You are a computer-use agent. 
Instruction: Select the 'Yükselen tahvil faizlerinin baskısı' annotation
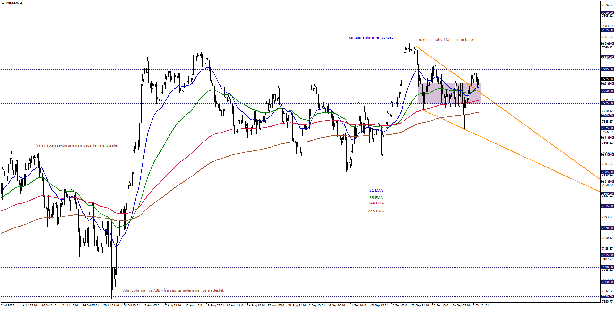[447, 40]
